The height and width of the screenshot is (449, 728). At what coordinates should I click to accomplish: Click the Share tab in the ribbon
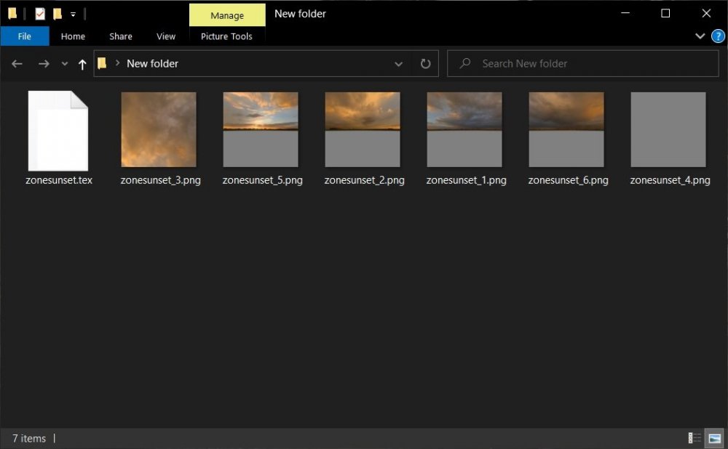click(x=120, y=36)
